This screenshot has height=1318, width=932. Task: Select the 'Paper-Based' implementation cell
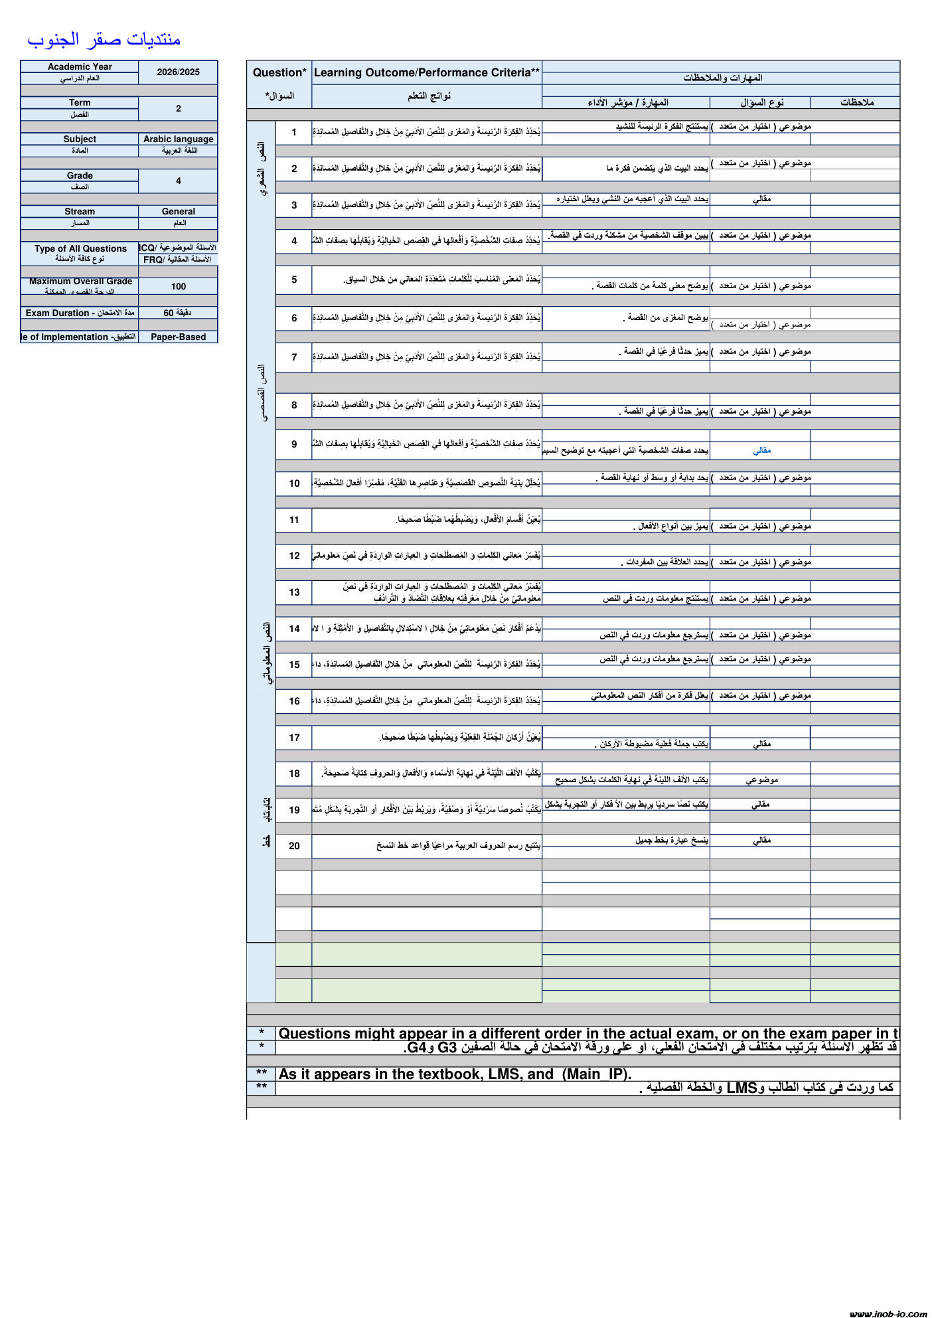click(178, 337)
